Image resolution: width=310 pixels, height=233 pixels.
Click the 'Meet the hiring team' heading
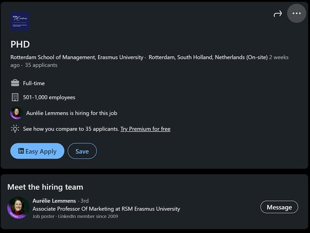[x=45, y=187]
